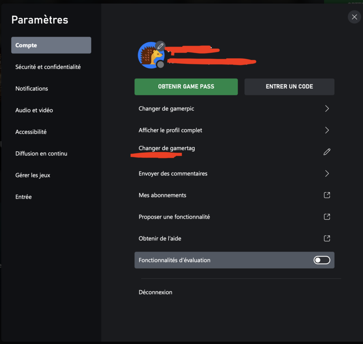
Task: Select Déconnexion to sign out
Action: click(155, 292)
